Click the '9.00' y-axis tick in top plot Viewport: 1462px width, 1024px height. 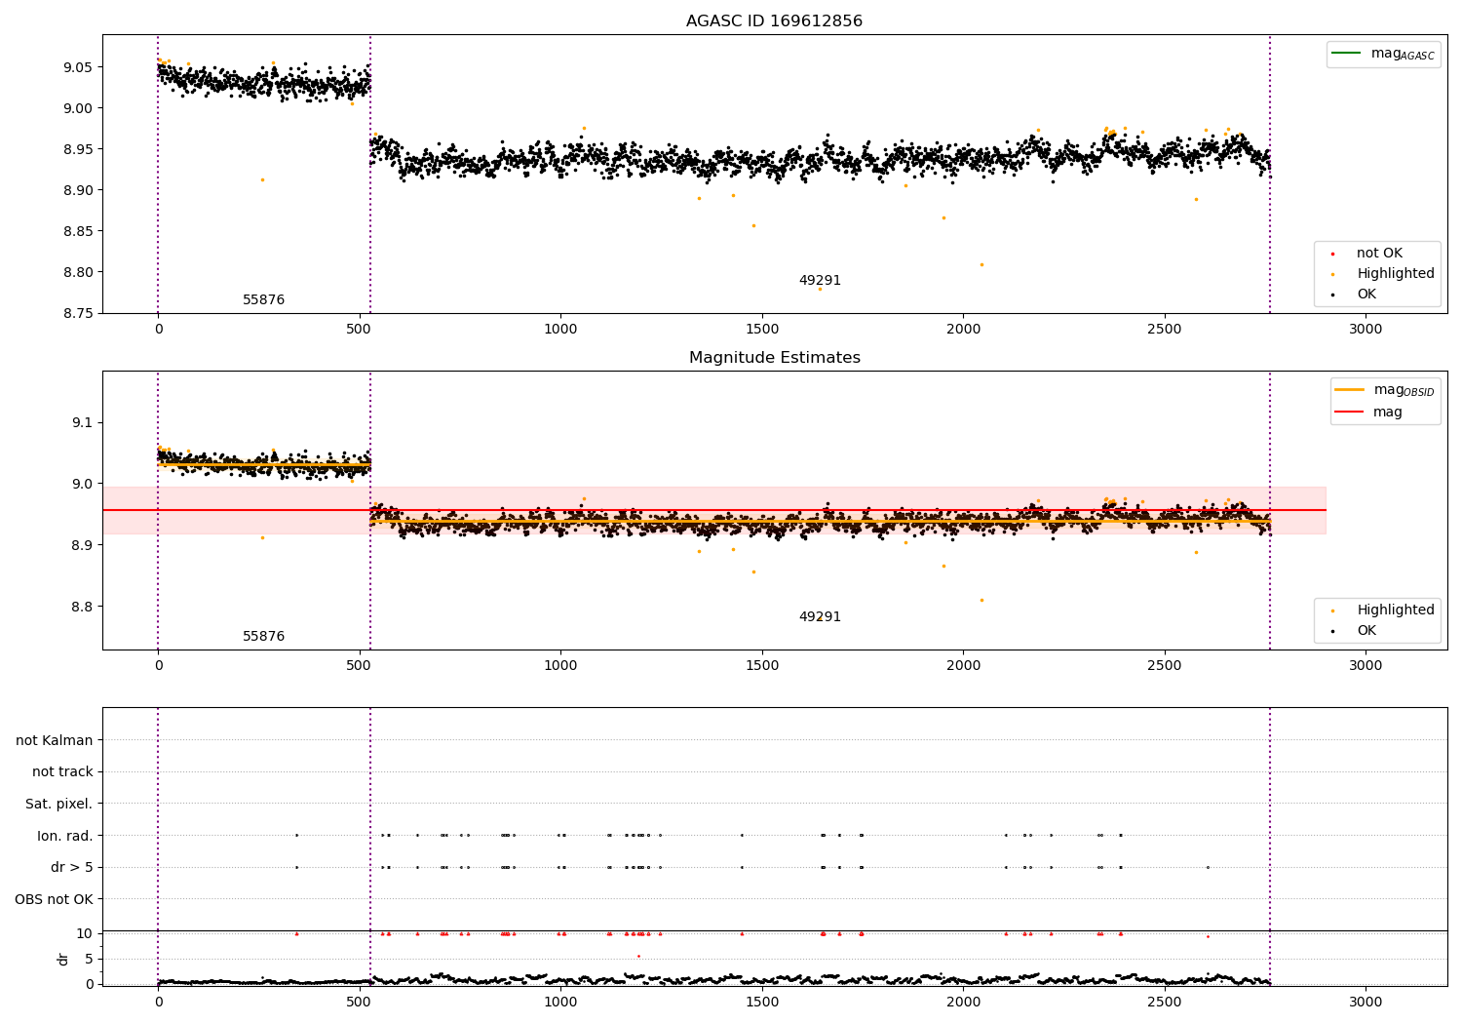pyautogui.click(x=78, y=108)
